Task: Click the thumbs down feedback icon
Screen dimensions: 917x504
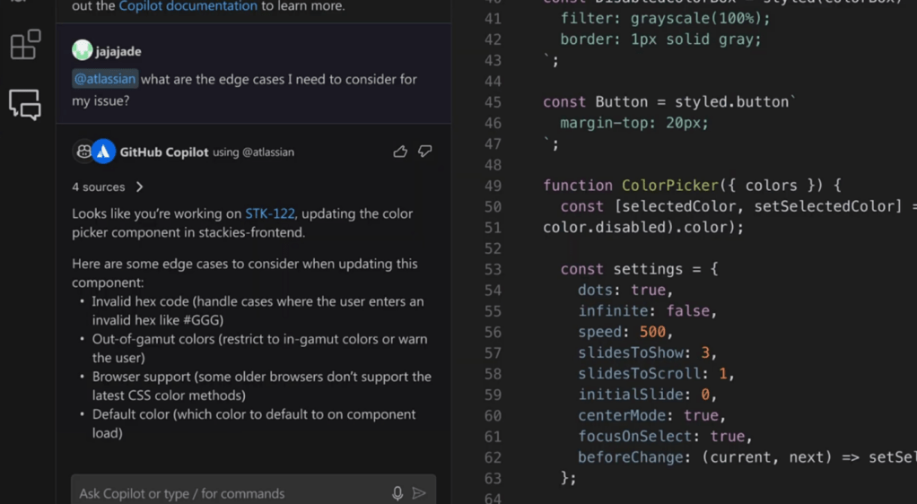Action: click(425, 152)
